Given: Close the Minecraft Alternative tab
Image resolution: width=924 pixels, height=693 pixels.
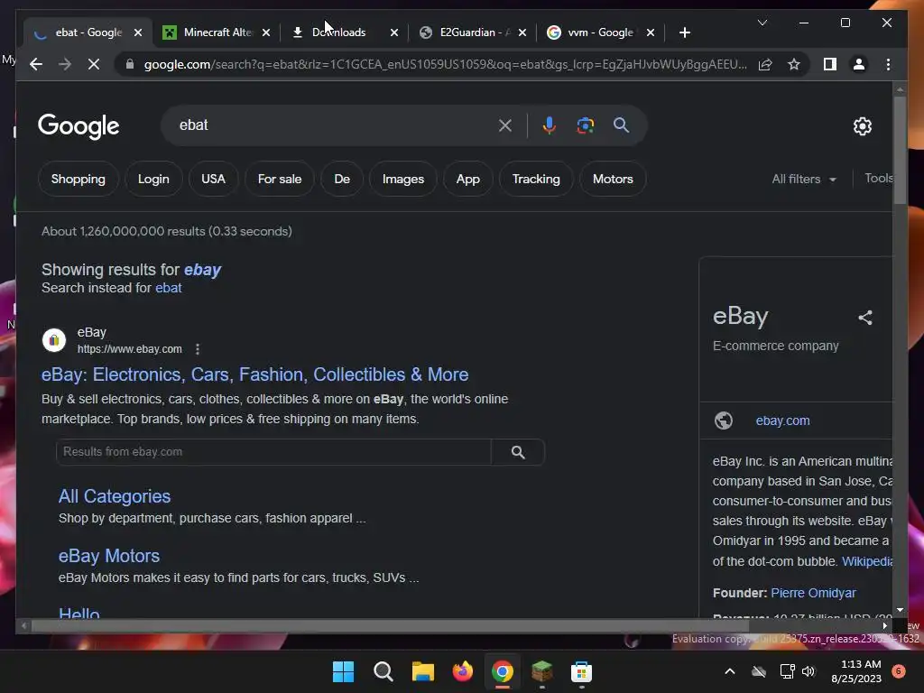Looking at the screenshot, I should click(x=266, y=32).
